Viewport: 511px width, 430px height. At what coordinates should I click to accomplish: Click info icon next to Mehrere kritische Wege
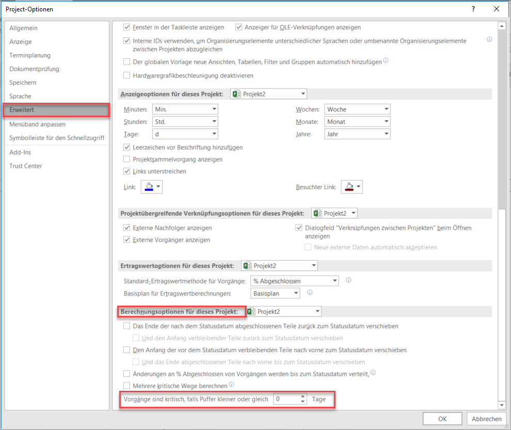pos(231,385)
